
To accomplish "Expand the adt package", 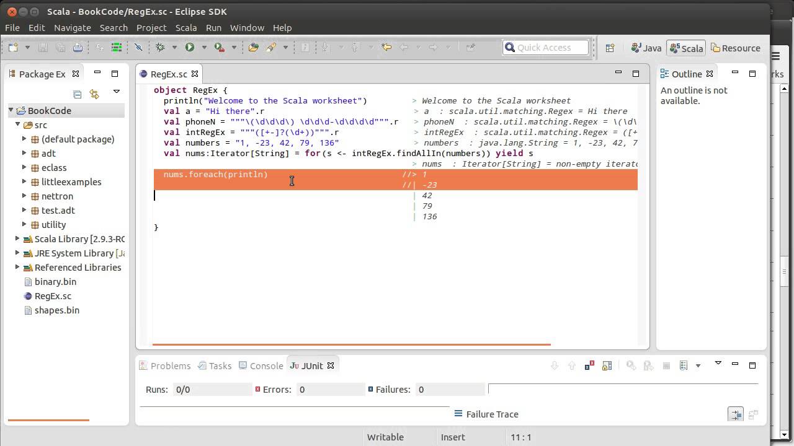I will tap(25, 154).
